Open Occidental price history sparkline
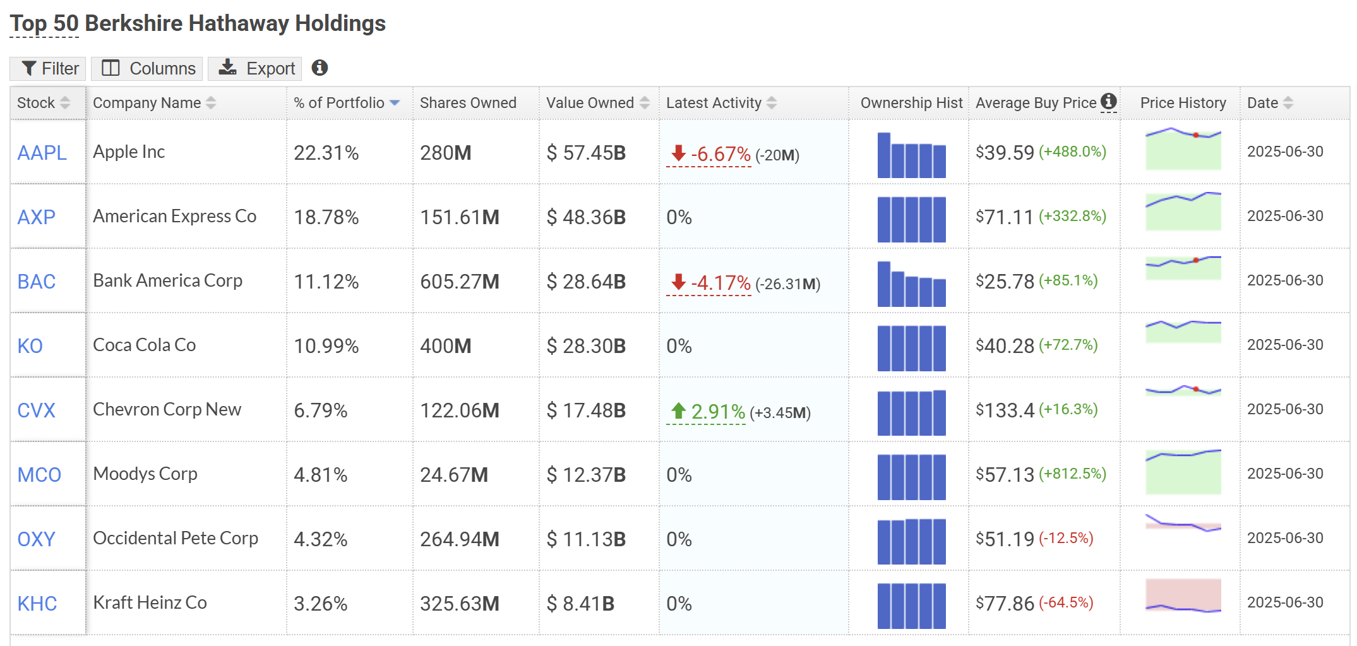This screenshot has height=646, width=1357. click(1183, 523)
